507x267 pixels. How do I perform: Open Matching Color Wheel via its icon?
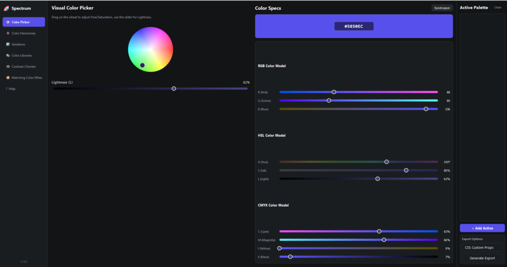point(8,78)
